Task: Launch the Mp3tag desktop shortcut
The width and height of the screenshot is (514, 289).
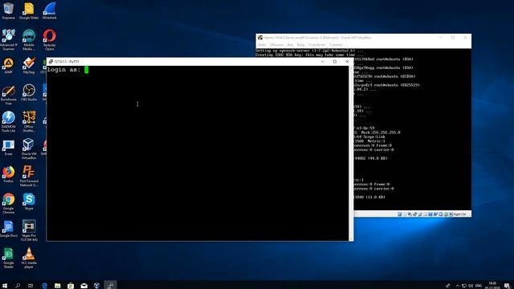Action: click(29, 65)
